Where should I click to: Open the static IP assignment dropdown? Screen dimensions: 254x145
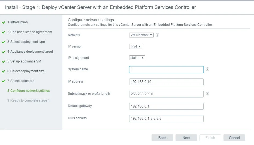[x=137, y=58]
